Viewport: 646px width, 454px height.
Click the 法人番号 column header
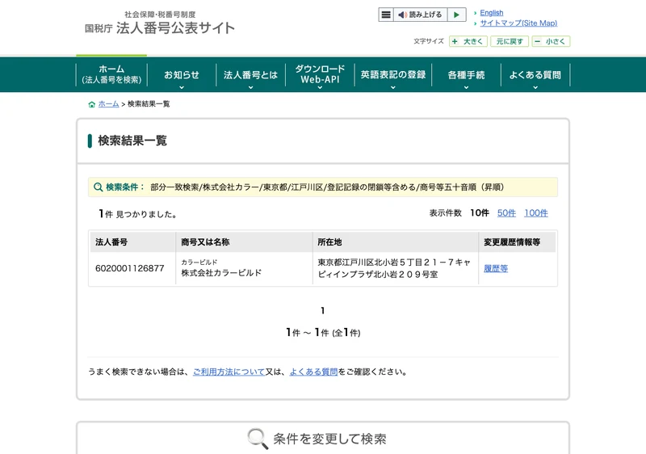click(x=132, y=242)
